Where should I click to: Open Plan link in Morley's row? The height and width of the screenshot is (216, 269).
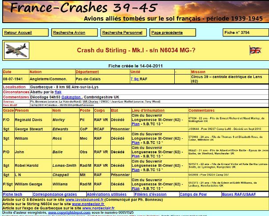pyautogui.click(x=136, y=124)
